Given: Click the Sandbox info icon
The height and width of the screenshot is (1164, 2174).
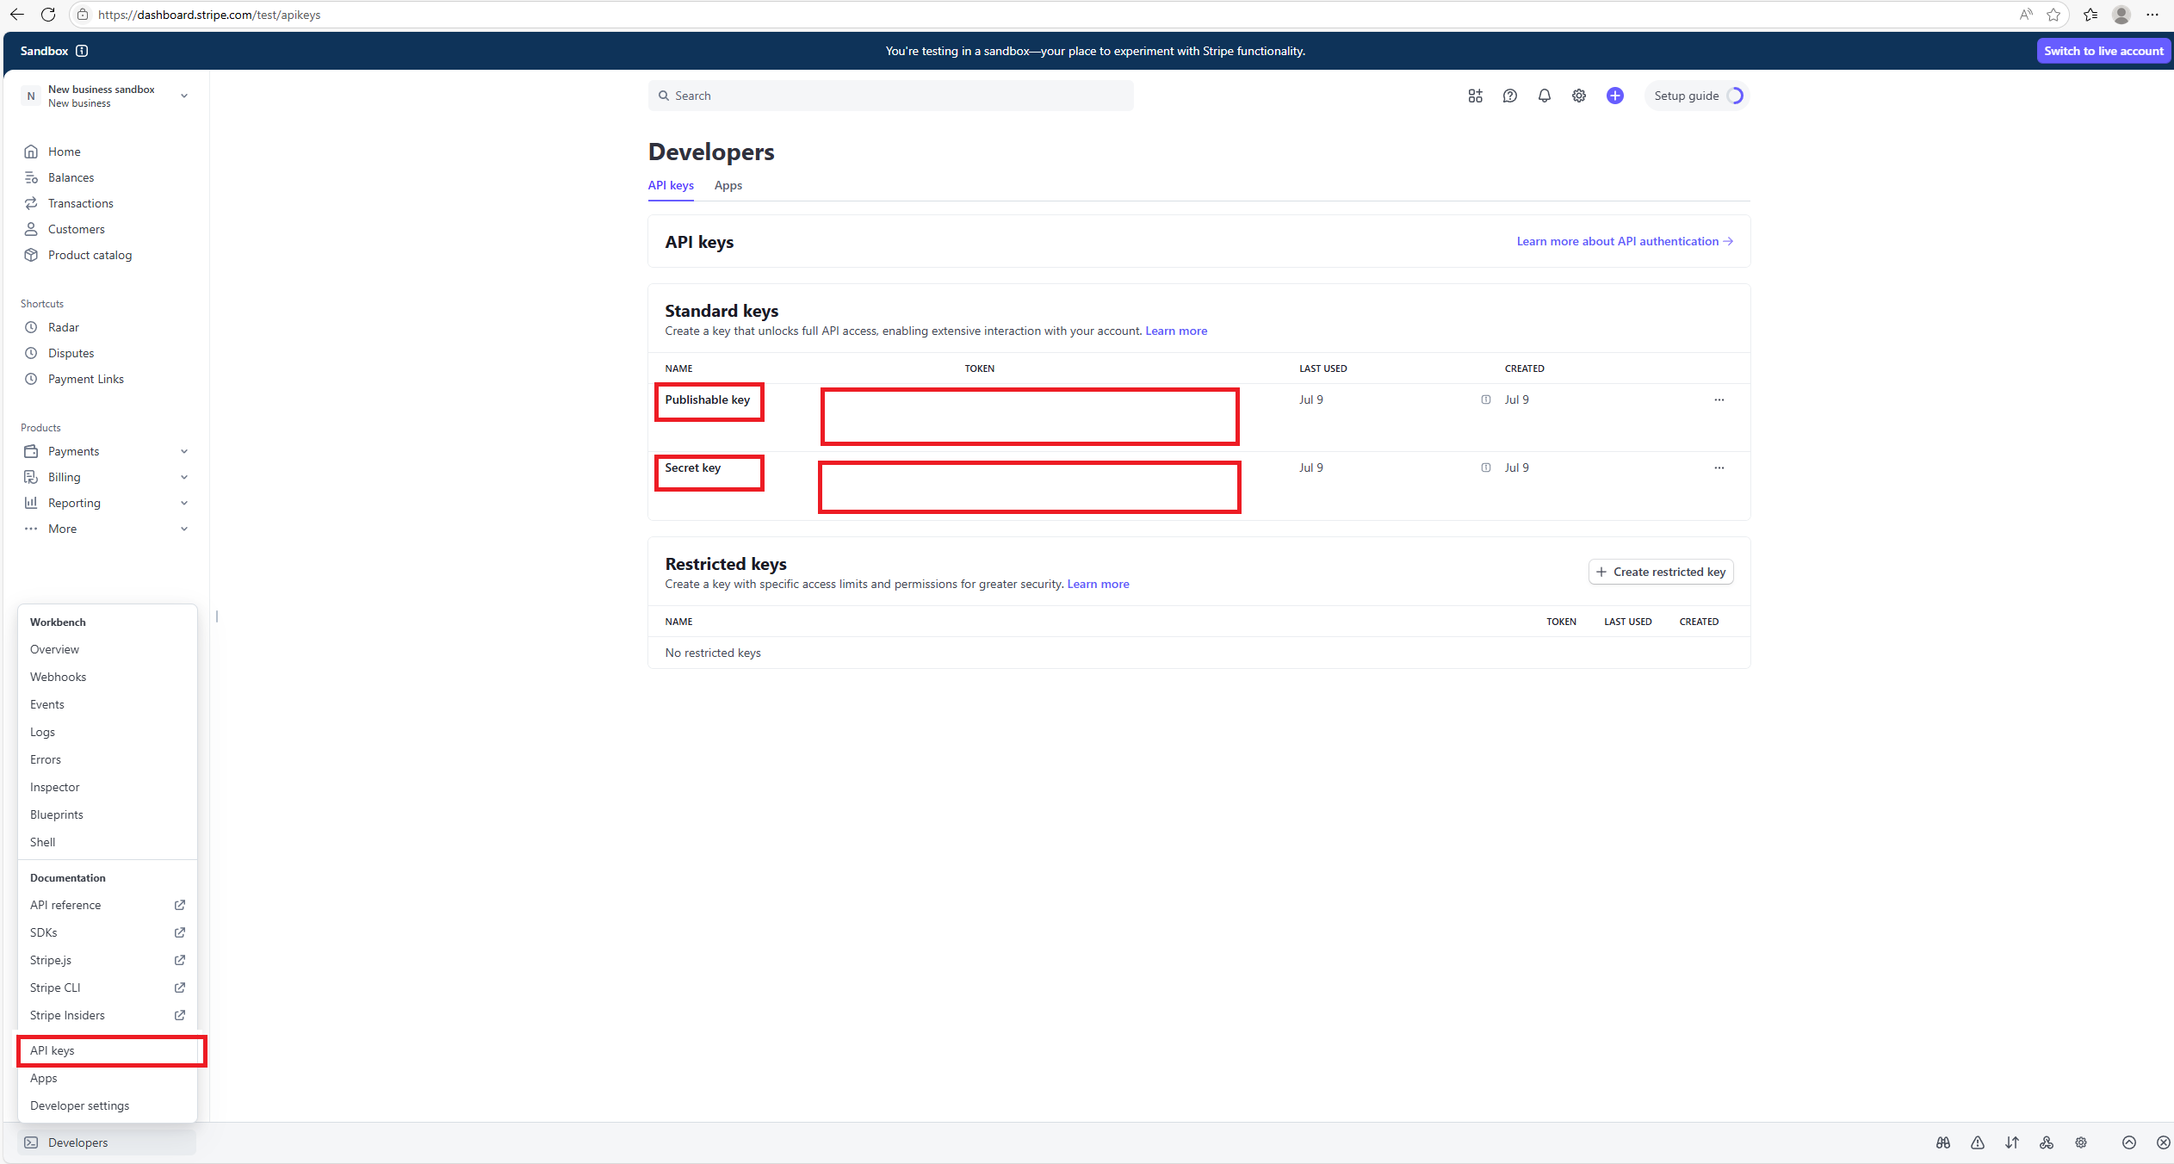Looking at the screenshot, I should click(82, 51).
